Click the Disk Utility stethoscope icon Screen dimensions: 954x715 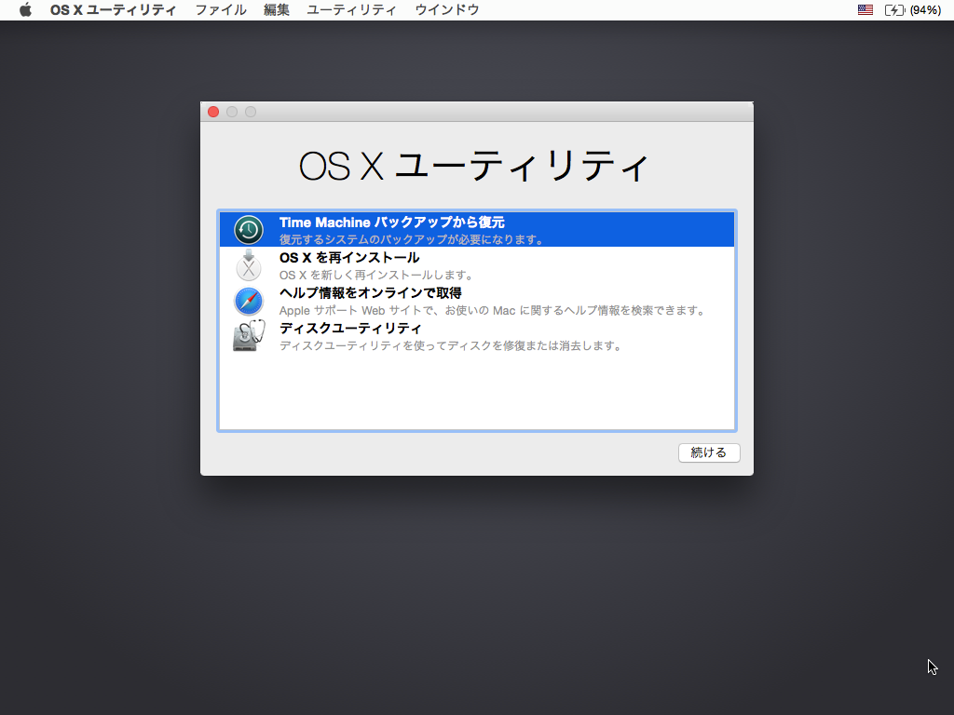coord(249,335)
